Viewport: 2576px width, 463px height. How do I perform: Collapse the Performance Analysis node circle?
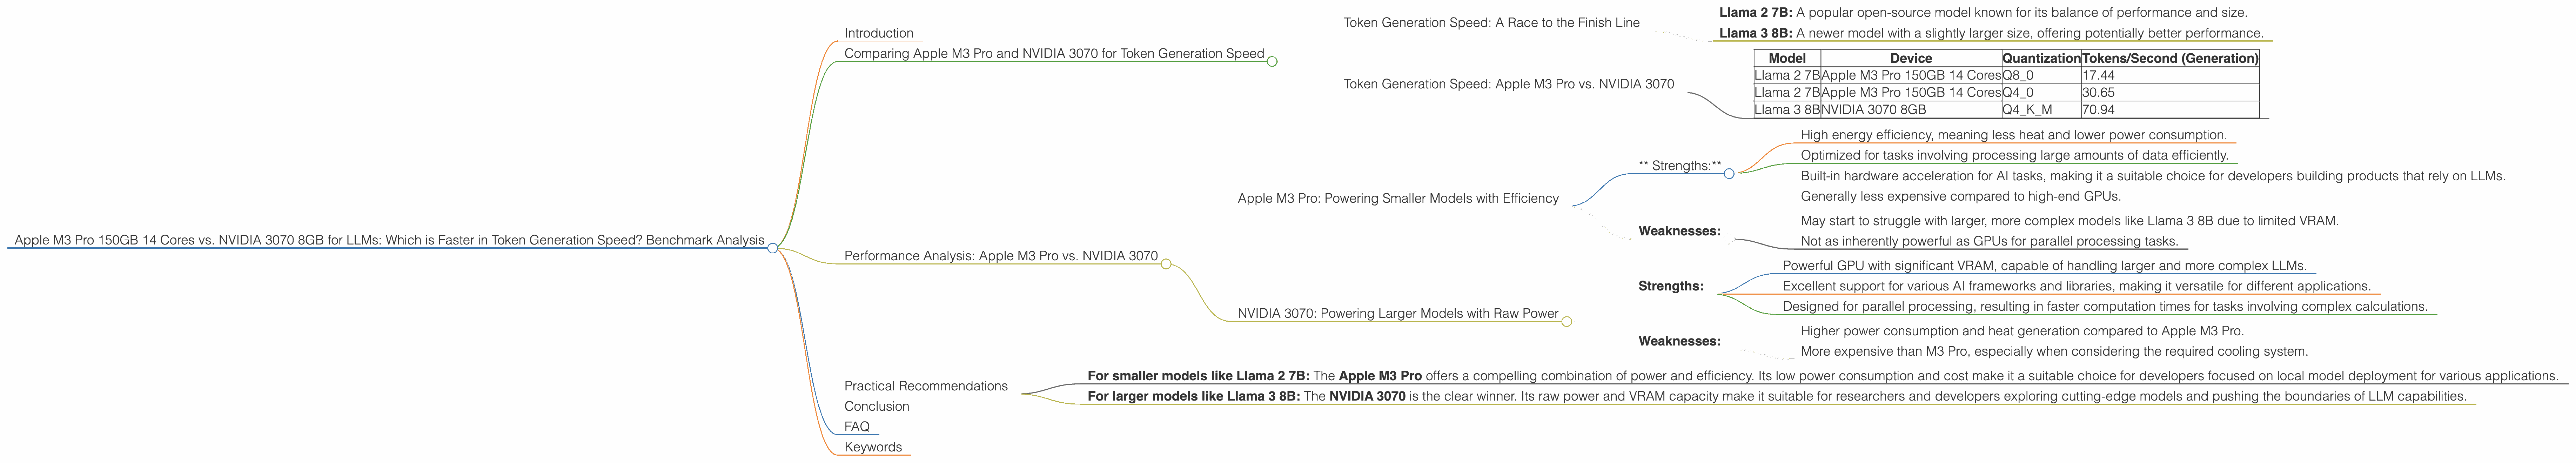pyautogui.click(x=1165, y=264)
